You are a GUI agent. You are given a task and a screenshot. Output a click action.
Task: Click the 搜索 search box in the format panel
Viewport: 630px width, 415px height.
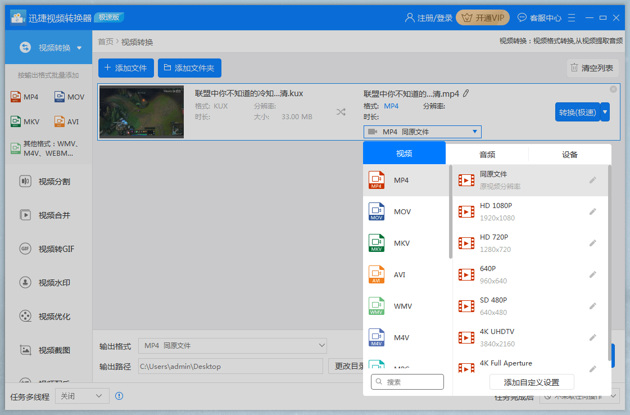407,382
